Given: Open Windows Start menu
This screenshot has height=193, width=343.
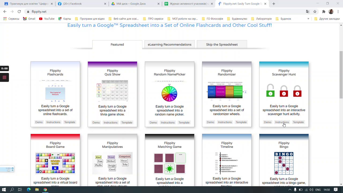Looking at the screenshot, I should click(x=4, y=190).
